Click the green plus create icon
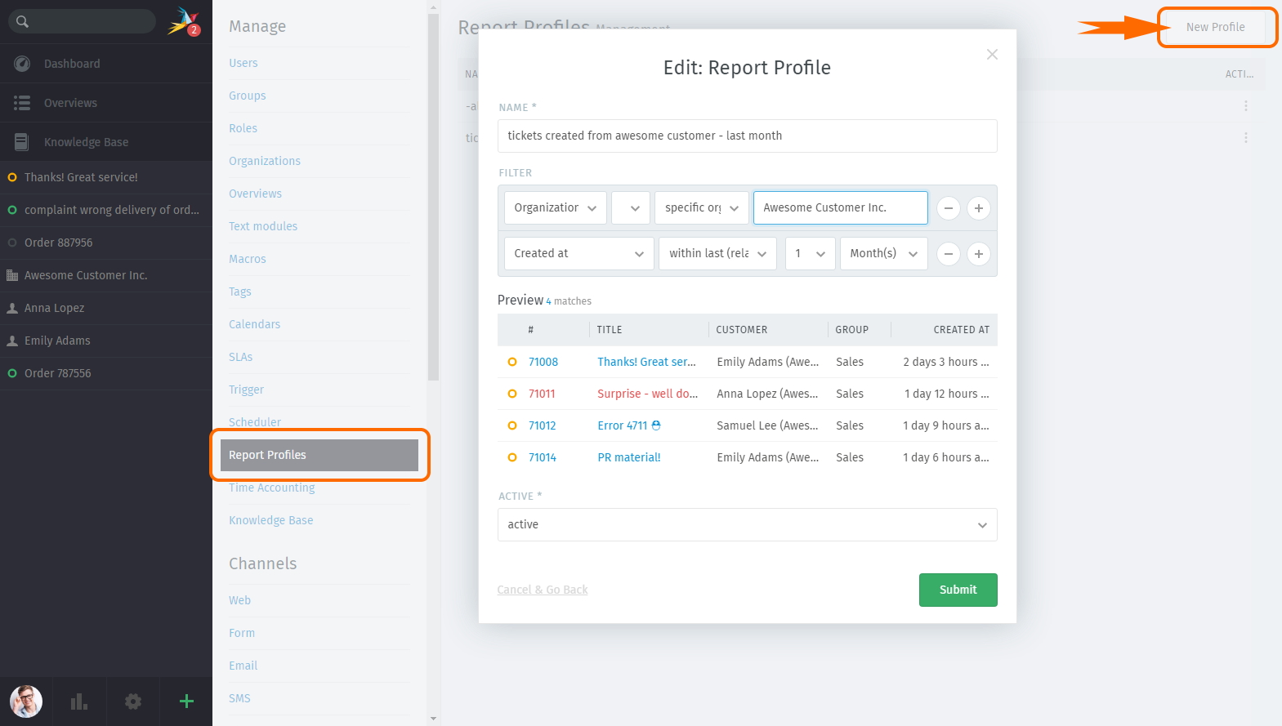Viewport: 1282px width, 726px height. point(186,701)
